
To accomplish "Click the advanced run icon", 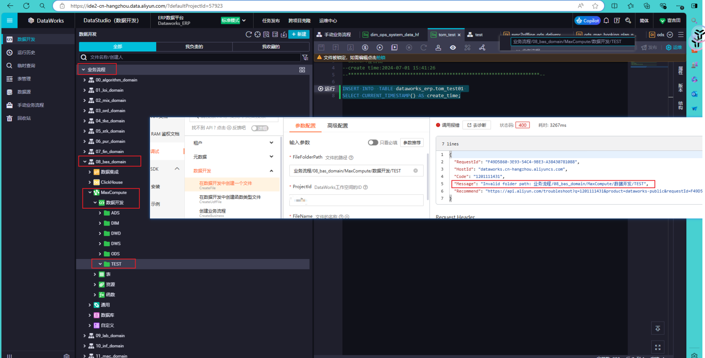I will (x=394, y=47).
